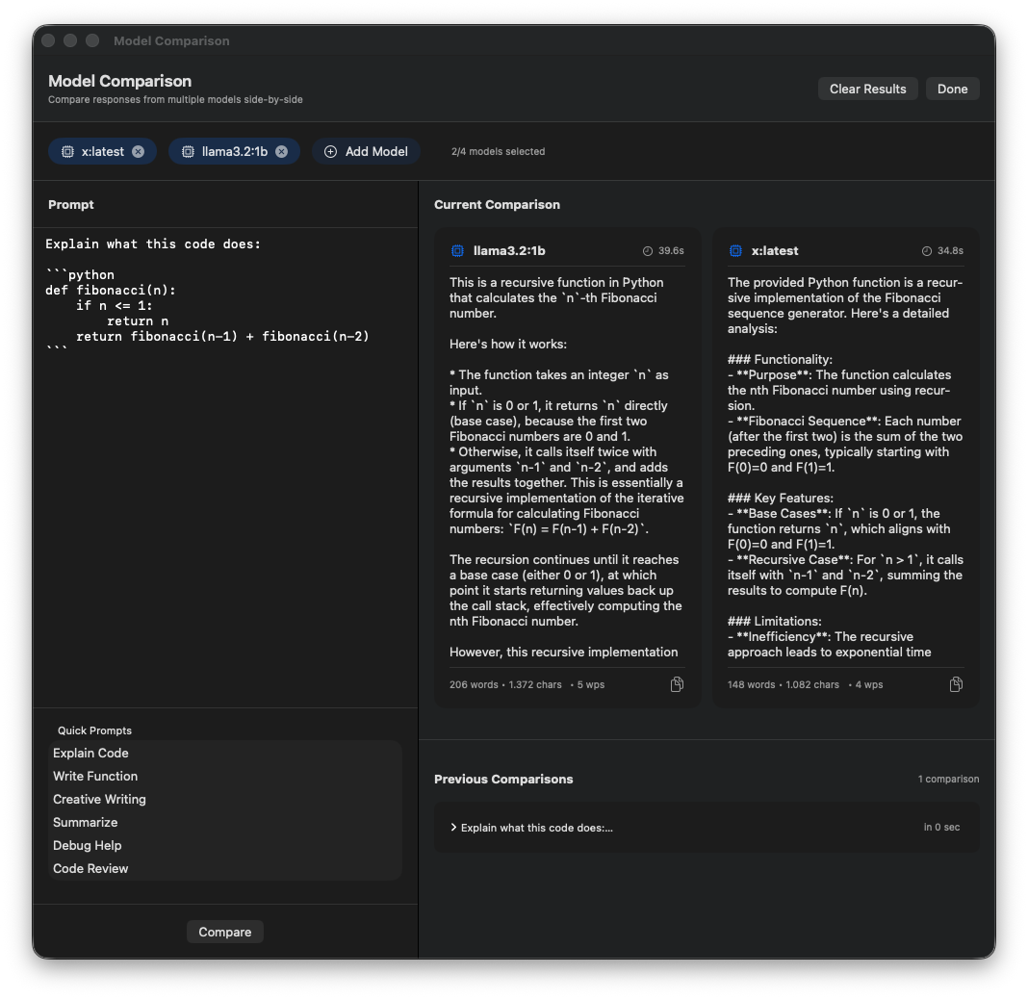
Task: Select the Explain Code quick prompt
Action: tap(90, 753)
